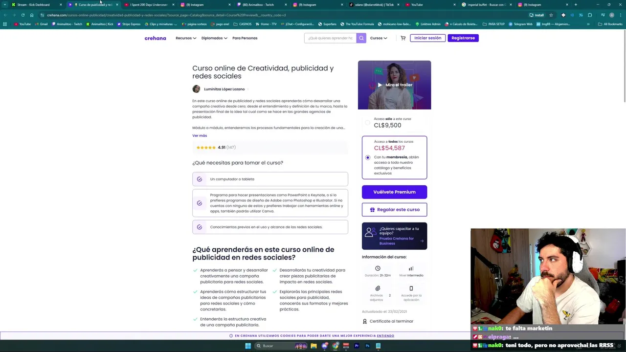Open Luminitza López Lozano instructor link
The image size is (626, 352).
pos(224,89)
